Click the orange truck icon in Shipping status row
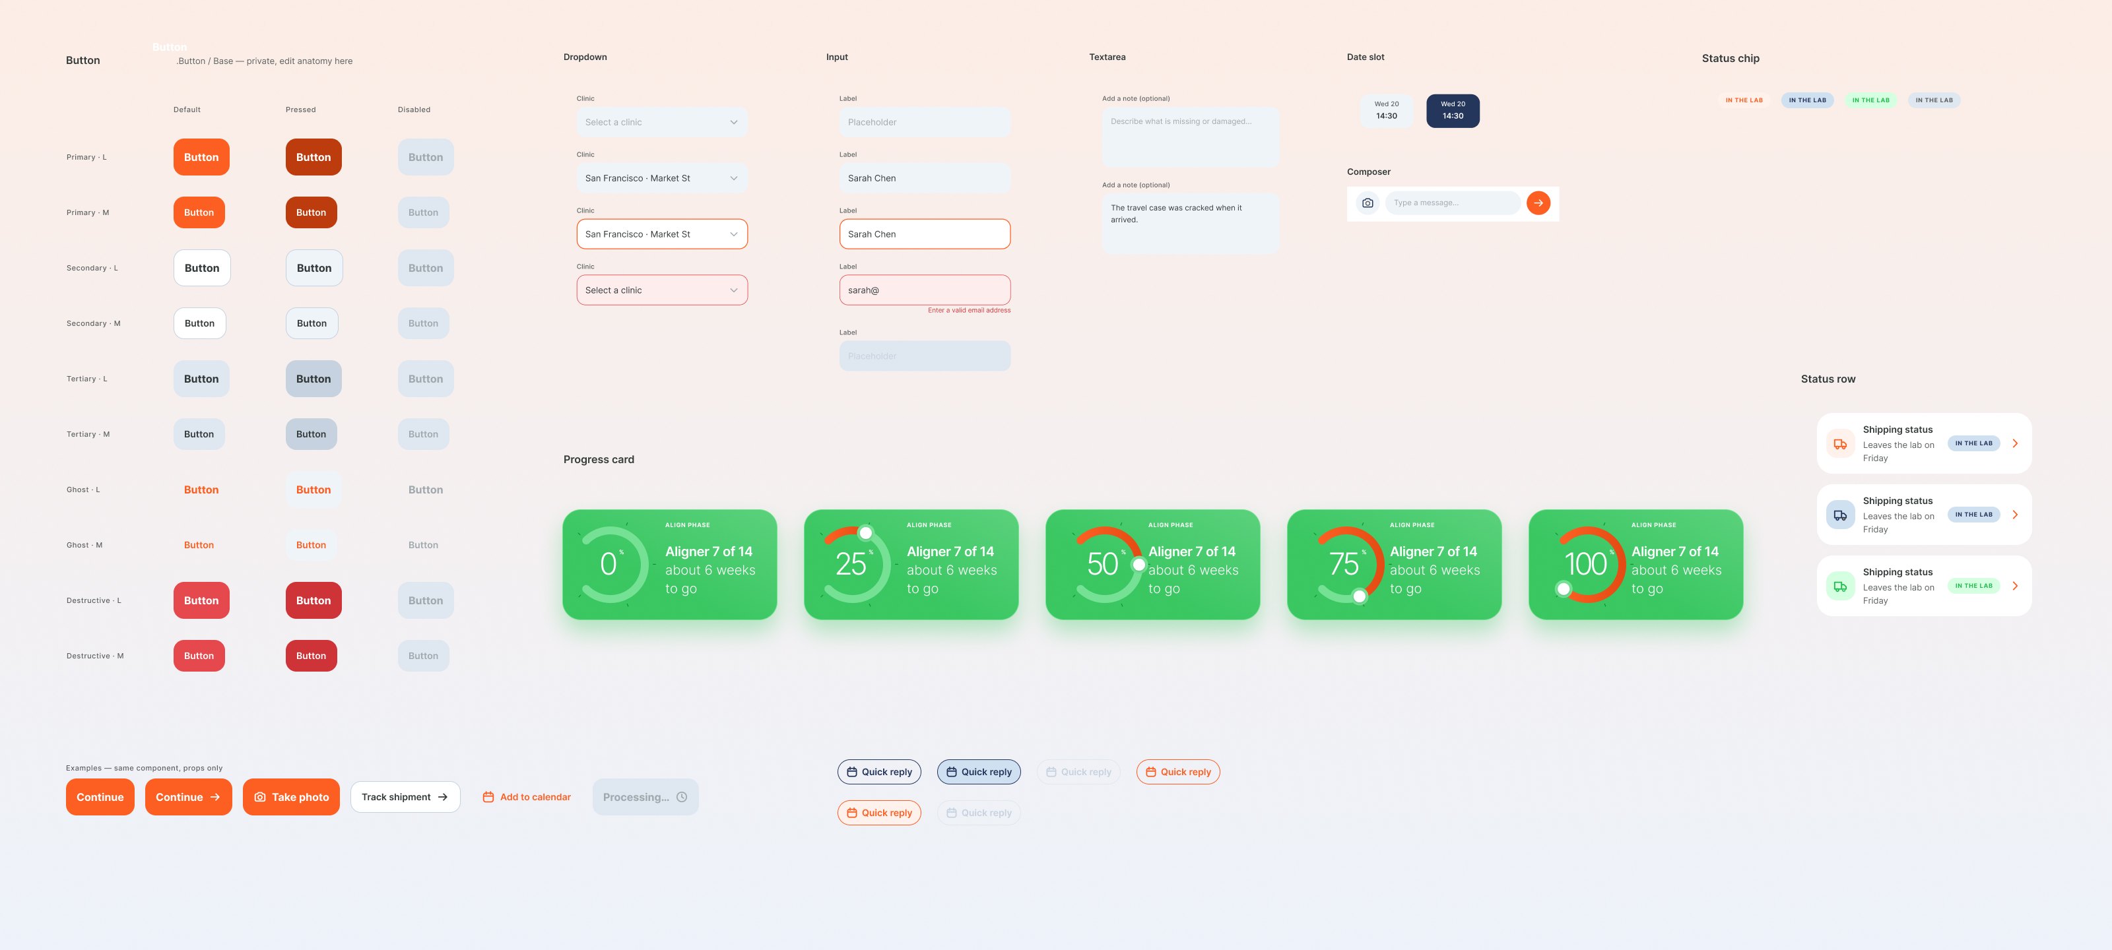2112x950 pixels. click(1840, 443)
